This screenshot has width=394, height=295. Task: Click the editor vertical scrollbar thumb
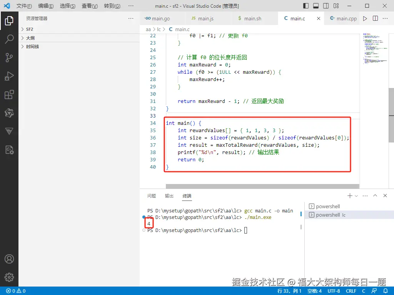(x=391, y=115)
